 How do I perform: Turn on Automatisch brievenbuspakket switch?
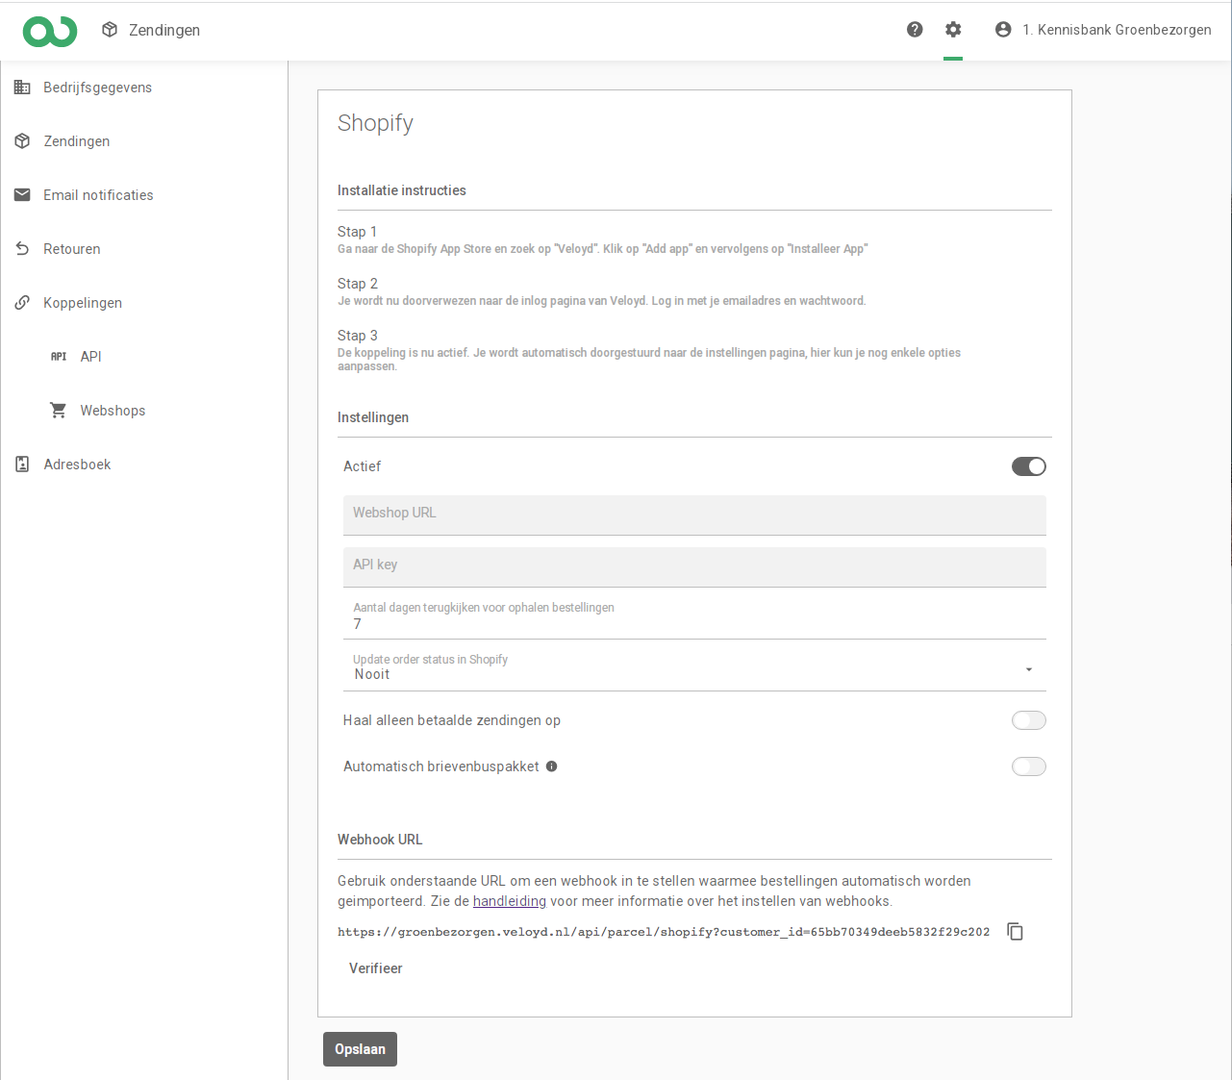pos(1028,766)
